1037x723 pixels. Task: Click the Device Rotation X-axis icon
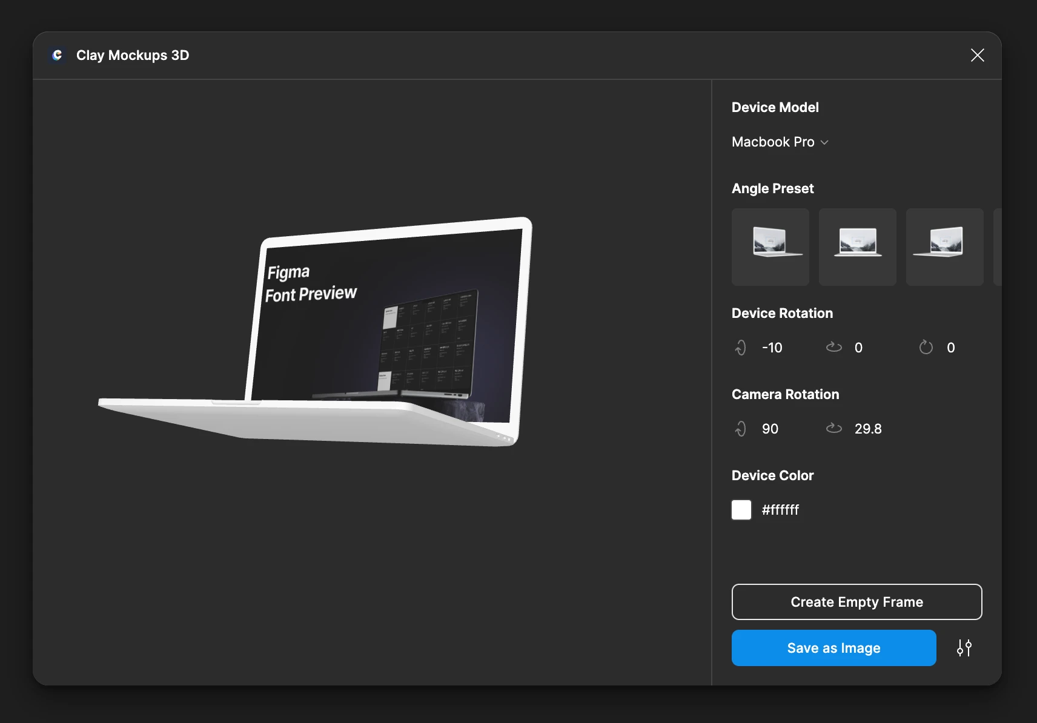pyautogui.click(x=740, y=348)
